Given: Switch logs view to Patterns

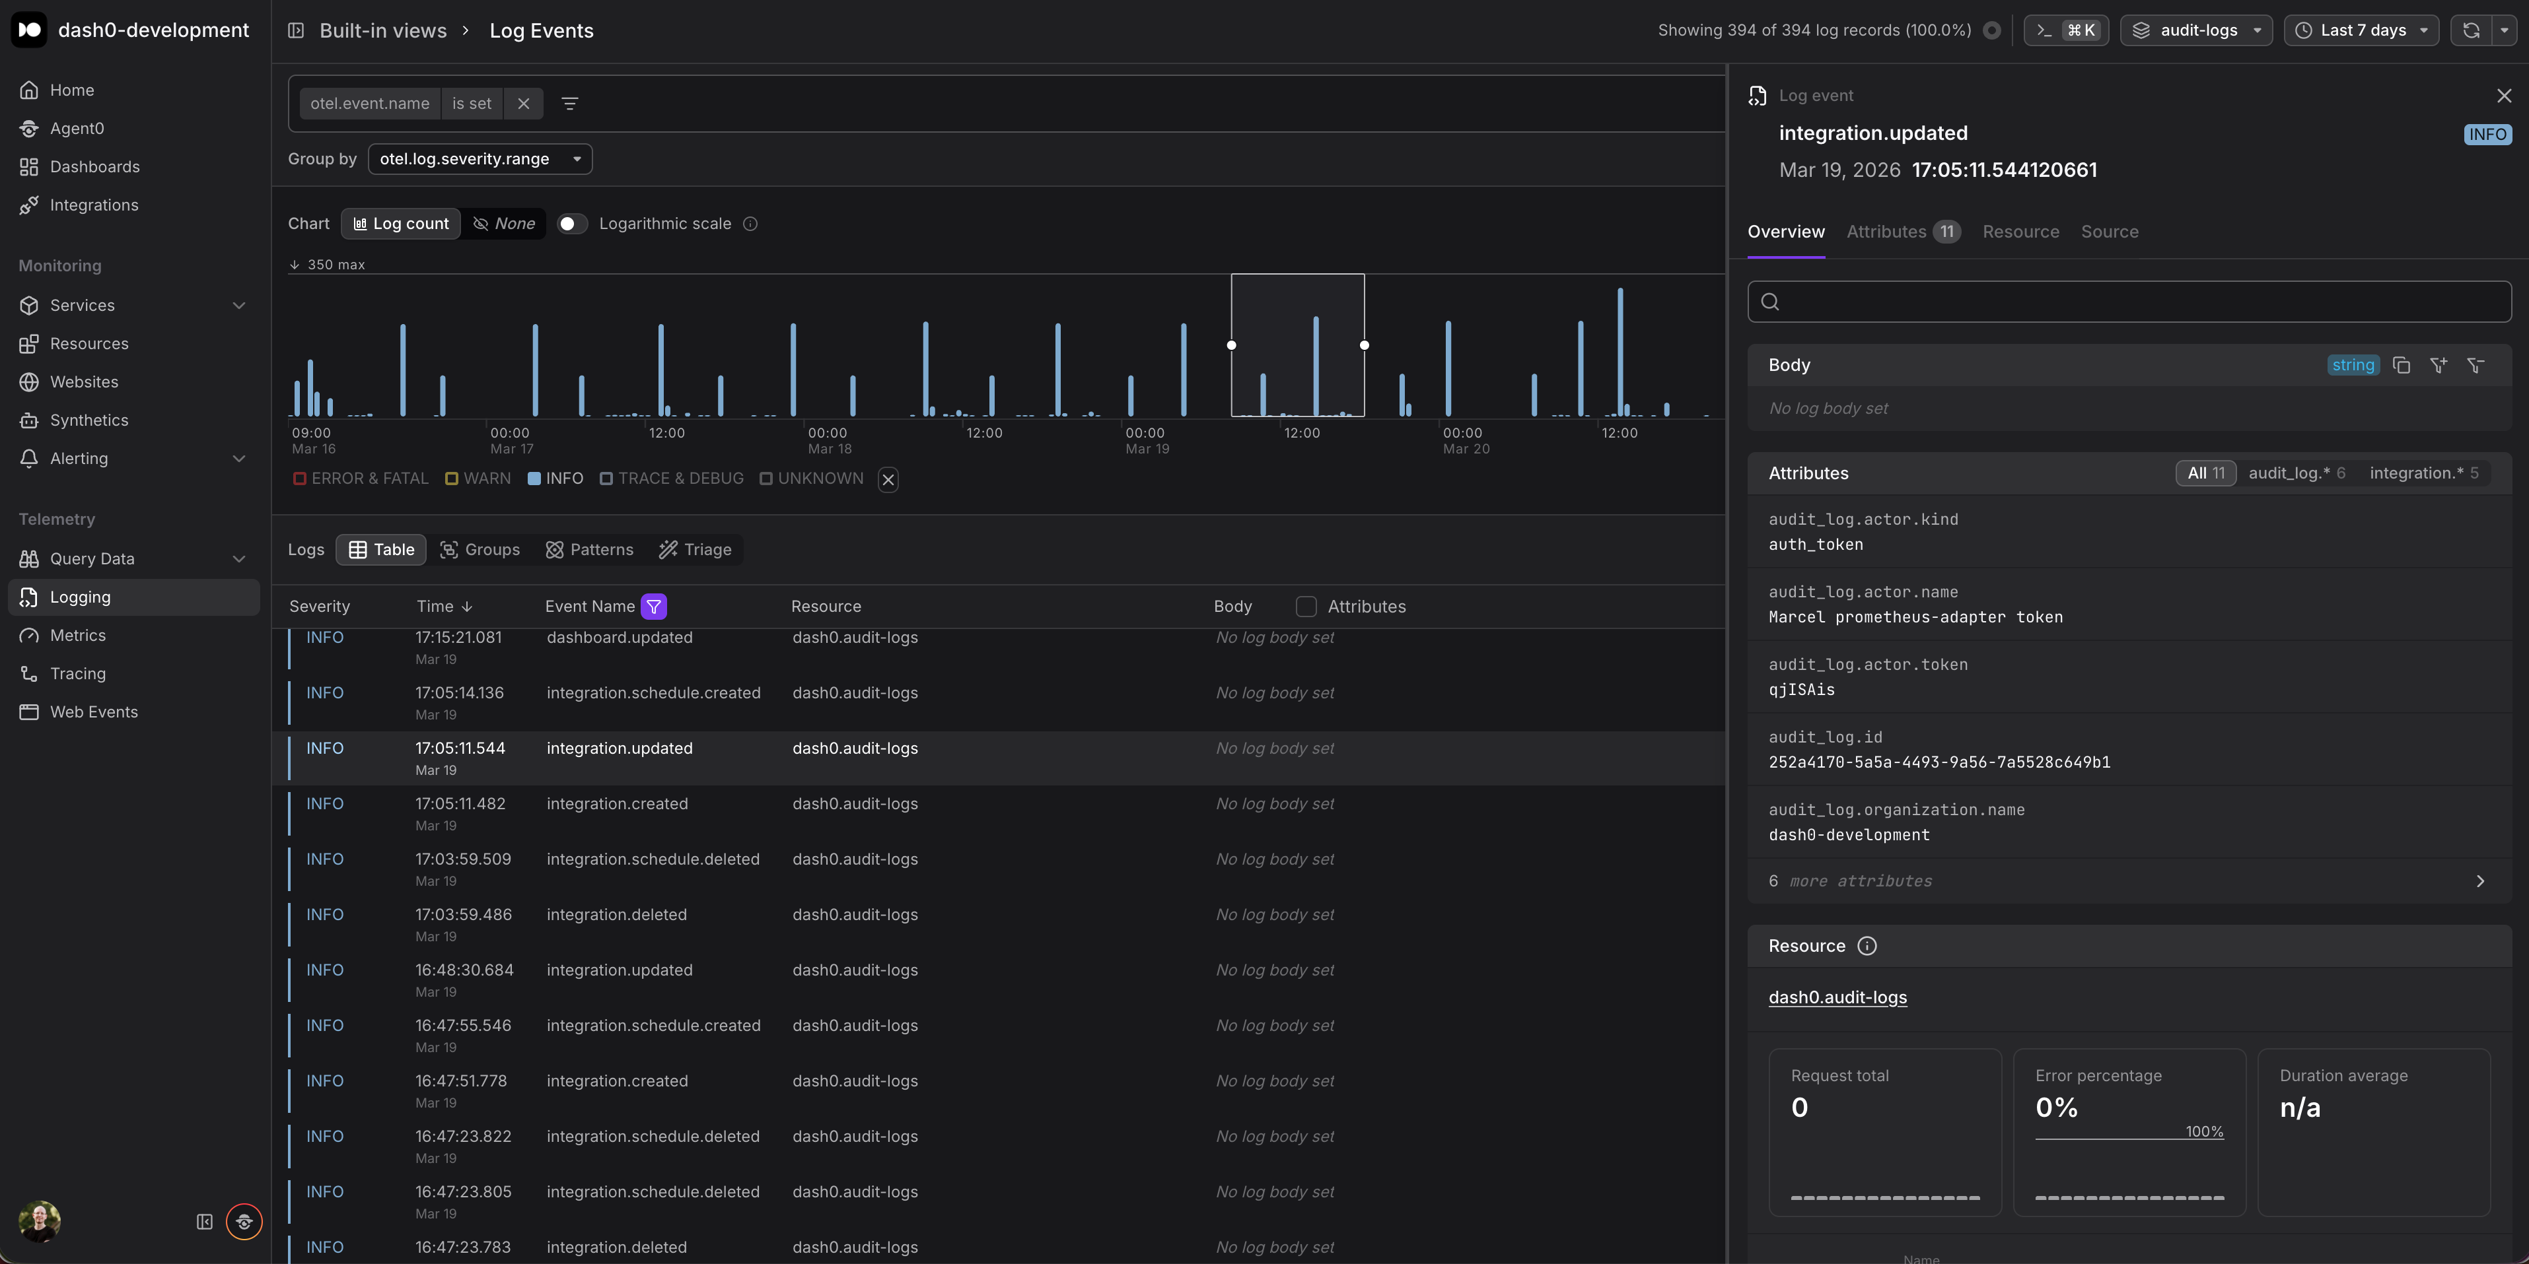Looking at the screenshot, I should pyautogui.click(x=590, y=550).
